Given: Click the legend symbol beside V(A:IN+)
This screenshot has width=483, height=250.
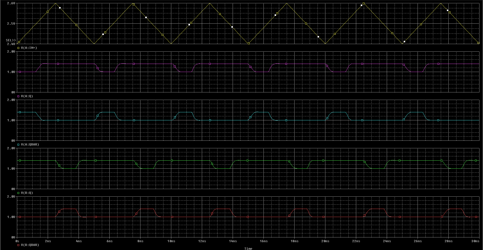Looking at the screenshot, I should (18, 48).
